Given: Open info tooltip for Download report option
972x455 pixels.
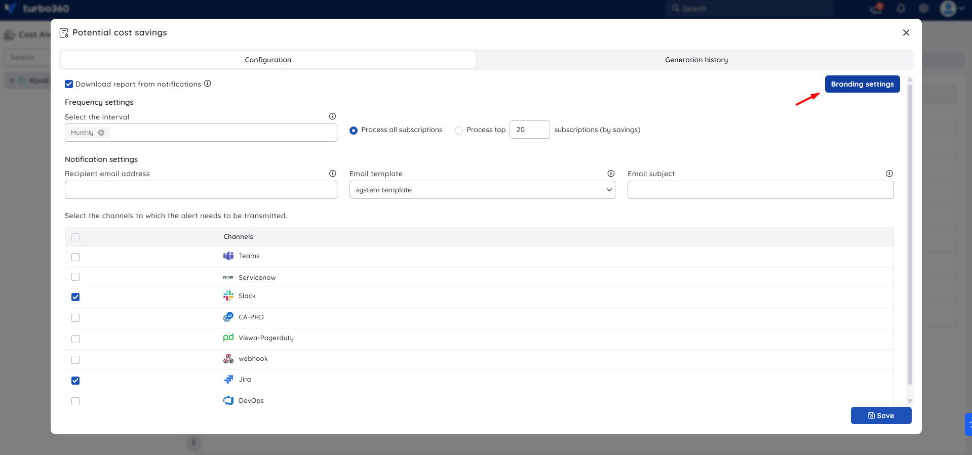Looking at the screenshot, I should [207, 84].
